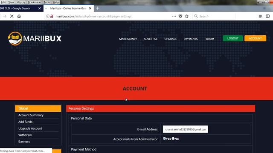
Task: Open the ADVERTISE navigation link
Action: tap(151, 39)
